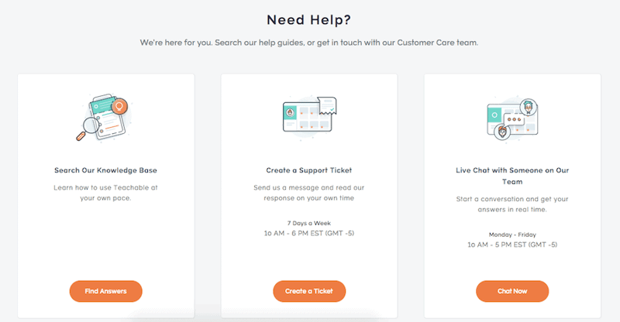Select the live chat avatars illustration
The height and width of the screenshot is (322, 620).
point(512,118)
